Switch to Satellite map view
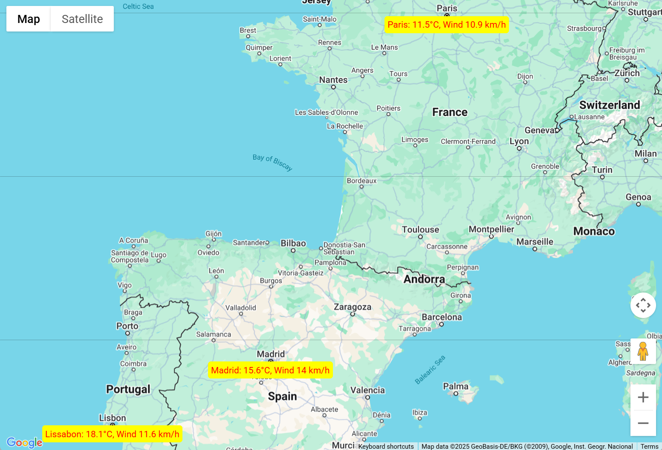Screen dimensions: 662x450 pyautogui.click(x=82, y=19)
